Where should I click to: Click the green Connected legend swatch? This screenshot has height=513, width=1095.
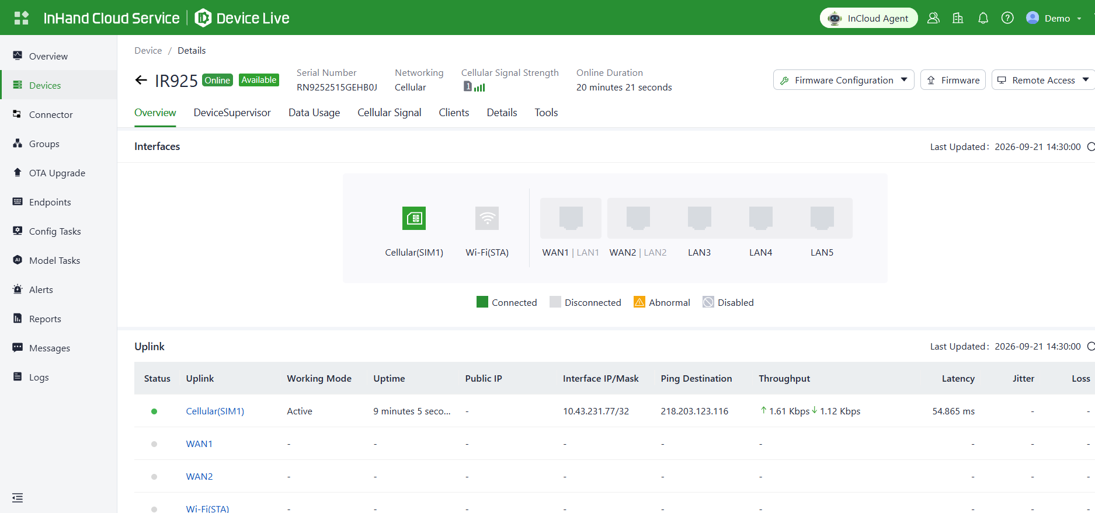tap(482, 302)
